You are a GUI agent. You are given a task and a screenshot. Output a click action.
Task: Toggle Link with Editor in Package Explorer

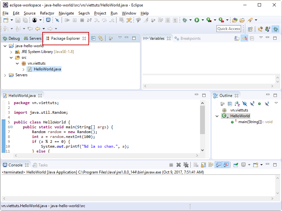click(101, 38)
